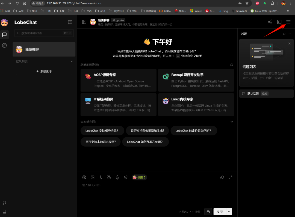This screenshot has width=295, height=217.
Task: Open the Azure bookmark
Action: point(196,11)
